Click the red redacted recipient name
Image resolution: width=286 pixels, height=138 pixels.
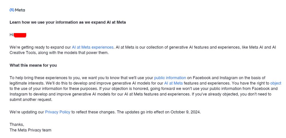click(20, 35)
